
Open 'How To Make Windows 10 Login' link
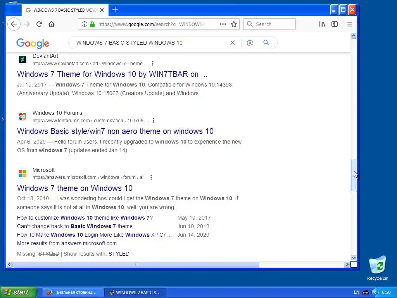[x=94, y=235]
